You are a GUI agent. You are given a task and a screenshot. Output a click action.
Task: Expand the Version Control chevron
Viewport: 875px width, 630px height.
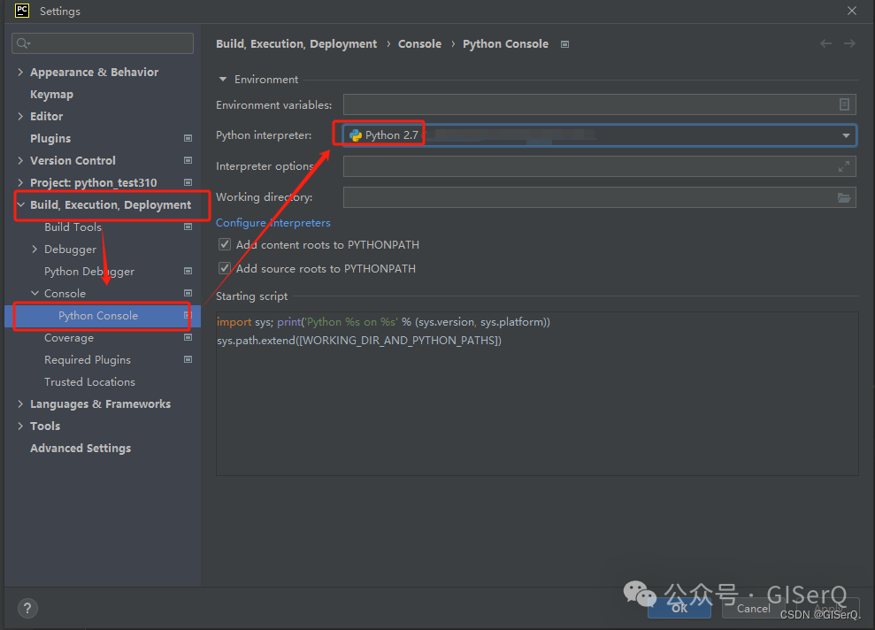point(20,161)
